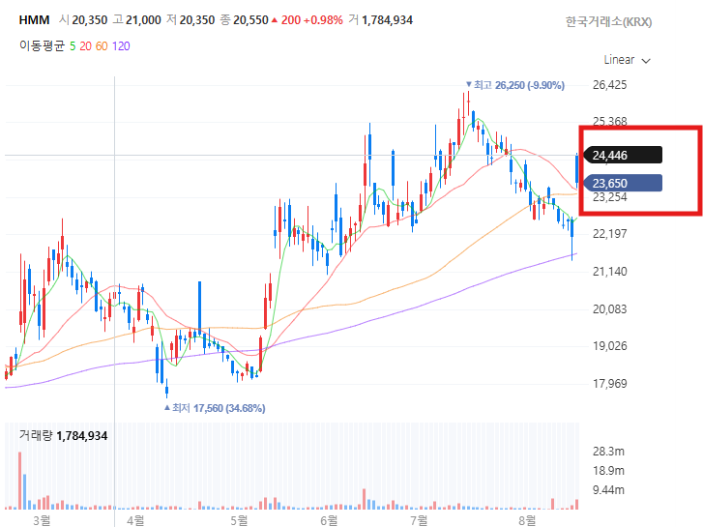Image resolution: width=703 pixels, height=527 pixels.
Task: Click the 24,446 crosshair price tag
Action: 622,155
